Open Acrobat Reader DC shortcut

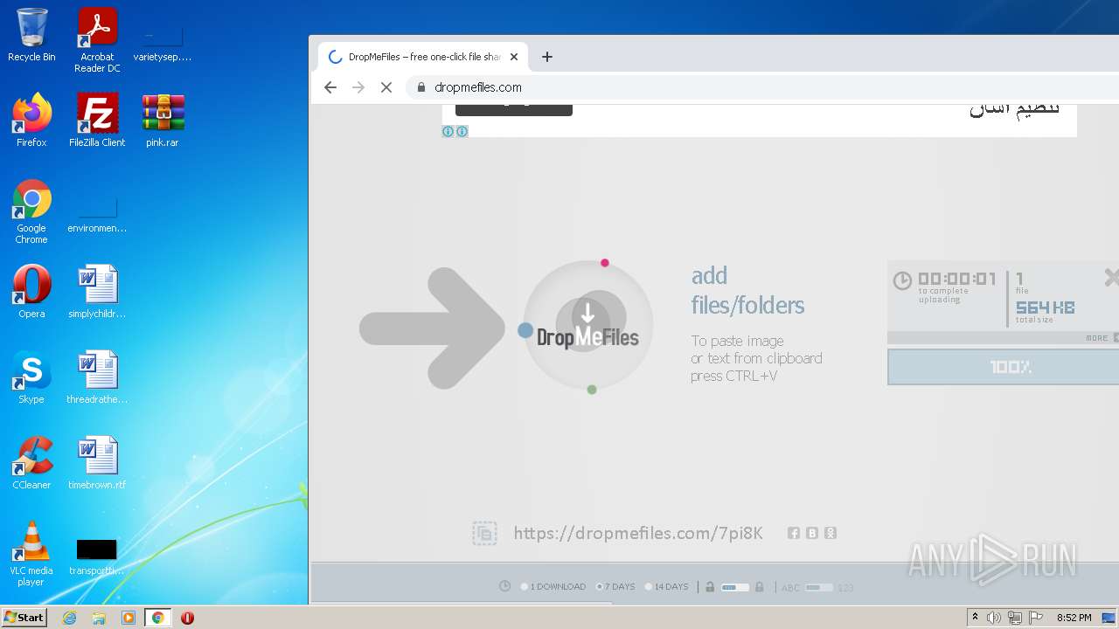[x=97, y=40]
